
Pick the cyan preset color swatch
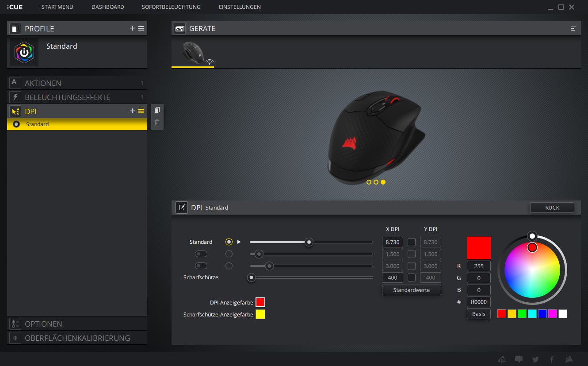[x=532, y=314]
